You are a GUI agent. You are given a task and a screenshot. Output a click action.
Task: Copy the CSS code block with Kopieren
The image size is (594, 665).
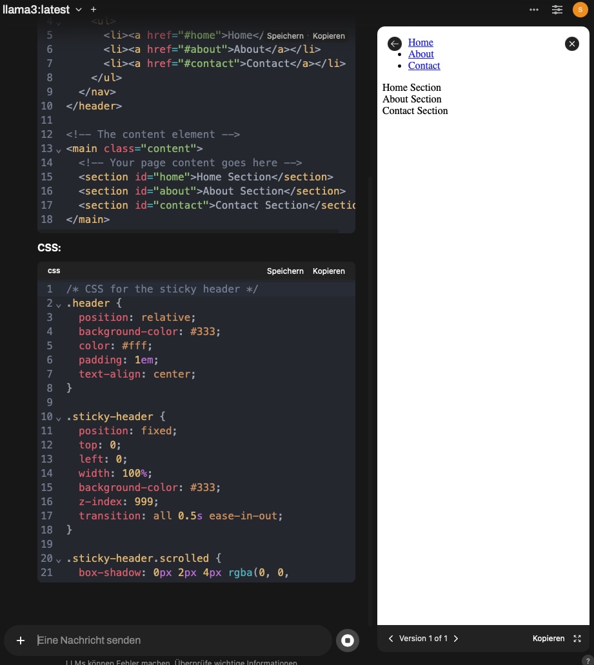(x=329, y=271)
